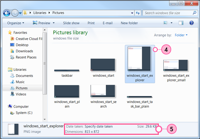Select Favorites in the navigation pane
The image size is (200, 139).
point(20,33)
